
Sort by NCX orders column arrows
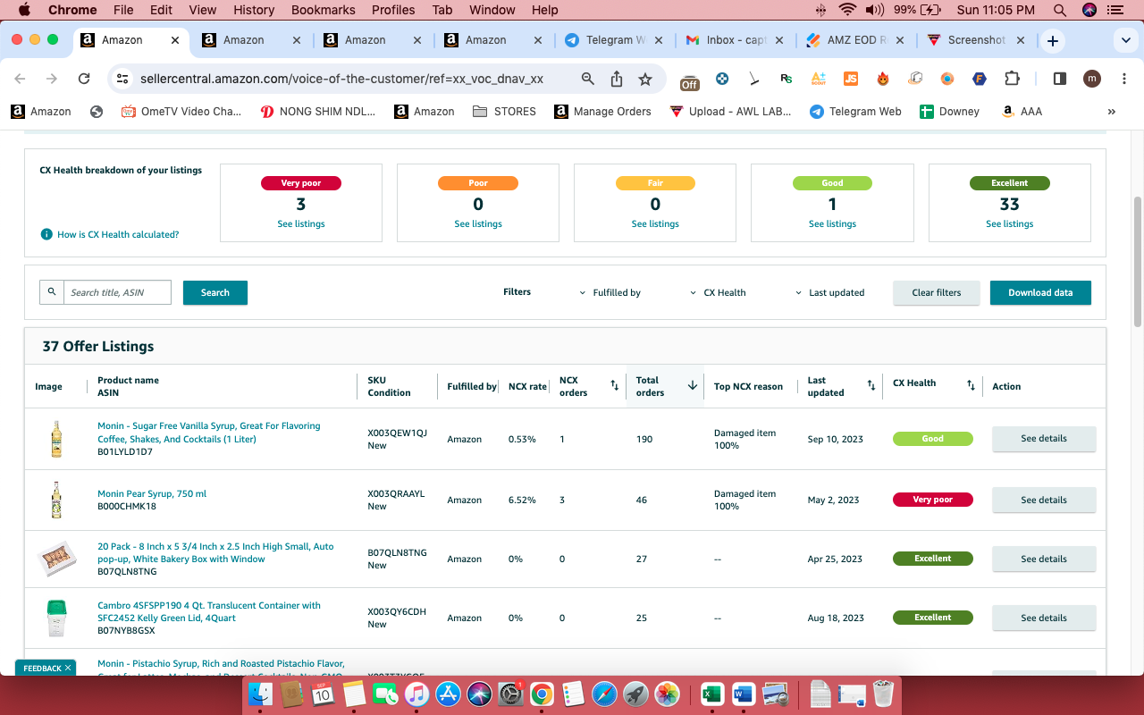coord(614,386)
